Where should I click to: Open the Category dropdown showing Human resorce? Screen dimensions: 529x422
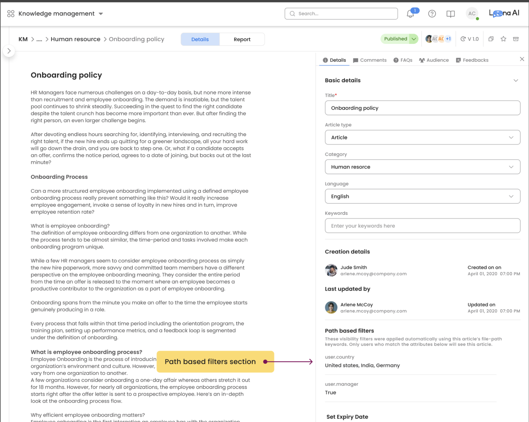pos(422,167)
